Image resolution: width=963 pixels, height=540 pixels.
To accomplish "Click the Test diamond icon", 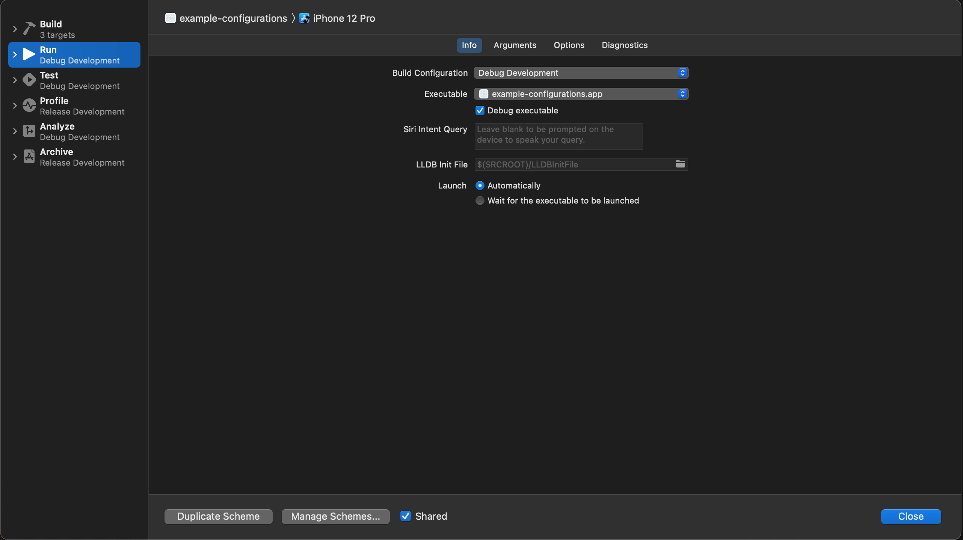I will pyautogui.click(x=29, y=80).
